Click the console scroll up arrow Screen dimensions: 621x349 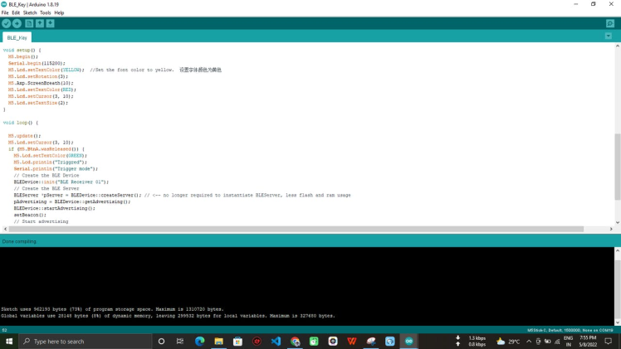(618, 250)
